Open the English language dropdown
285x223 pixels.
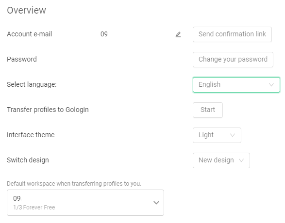(236, 85)
